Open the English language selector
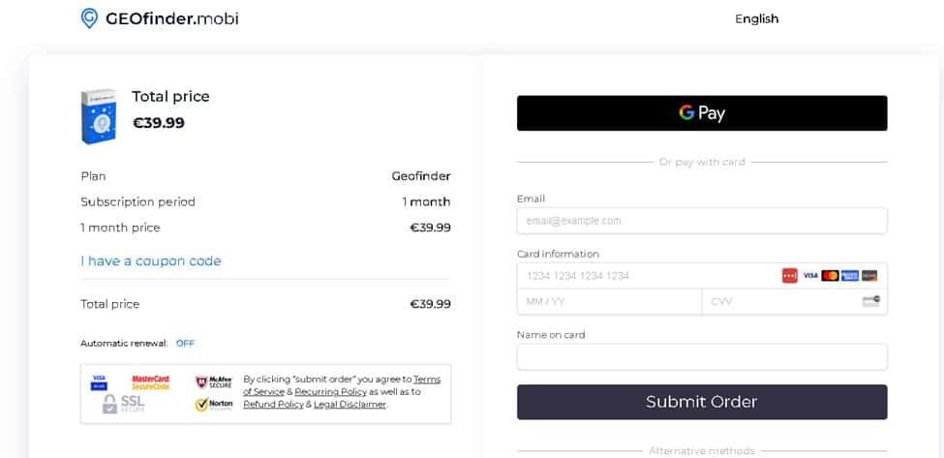 coord(757,19)
